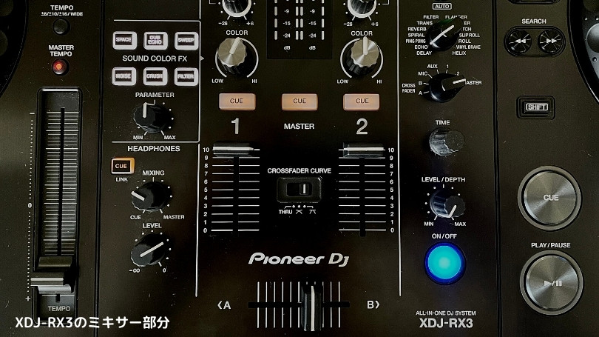This screenshot has width=599, height=337.
Task: Enable the SWEEP Sound Color FX button
Action: pyautogui.click(x=186, y=41)
